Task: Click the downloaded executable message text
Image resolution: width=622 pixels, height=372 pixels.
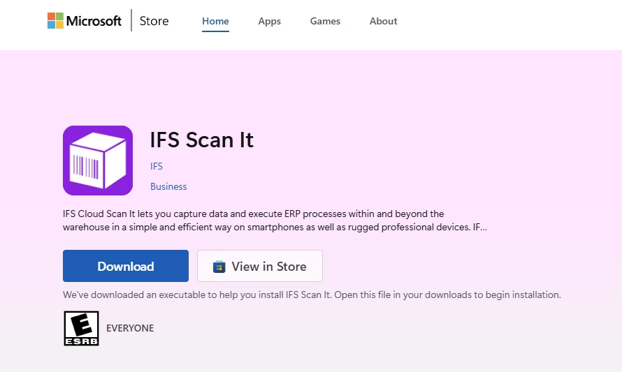Action: coord(312,295)
